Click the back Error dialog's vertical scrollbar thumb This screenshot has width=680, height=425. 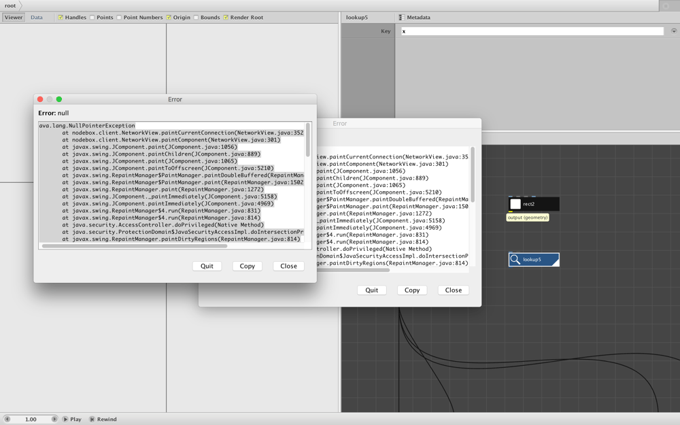point(473,174)
